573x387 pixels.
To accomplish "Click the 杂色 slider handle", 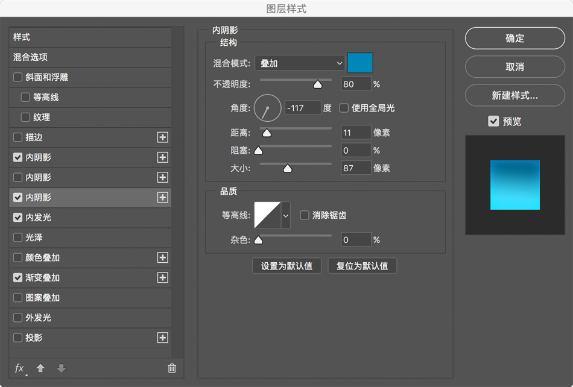I will pyautogui.click(x=258, y=240).
